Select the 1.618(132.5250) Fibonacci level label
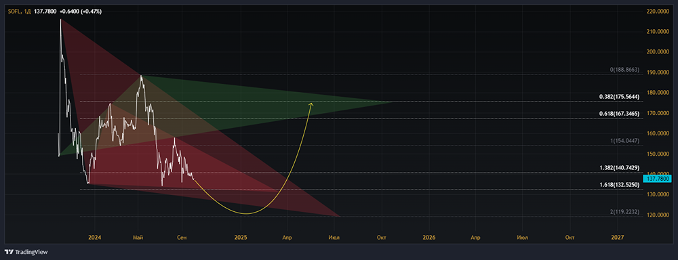The height and width of the screenshot is (260, 678). coord(620,184)
